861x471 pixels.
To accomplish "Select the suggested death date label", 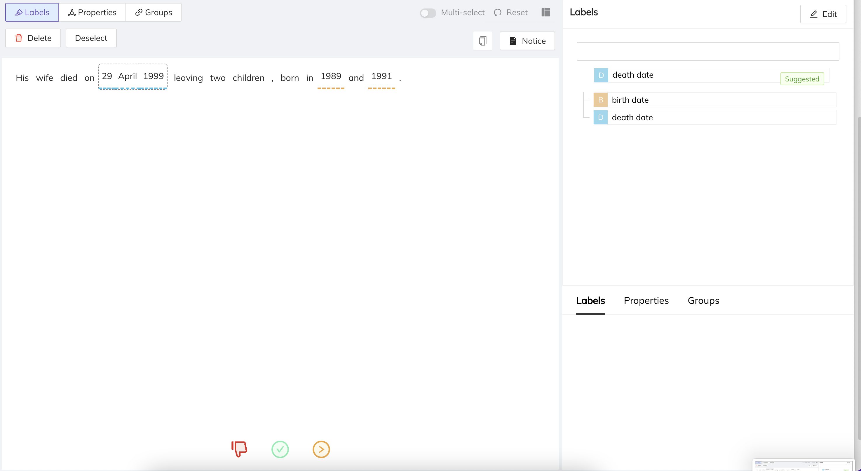I will (x=712, y=75).
